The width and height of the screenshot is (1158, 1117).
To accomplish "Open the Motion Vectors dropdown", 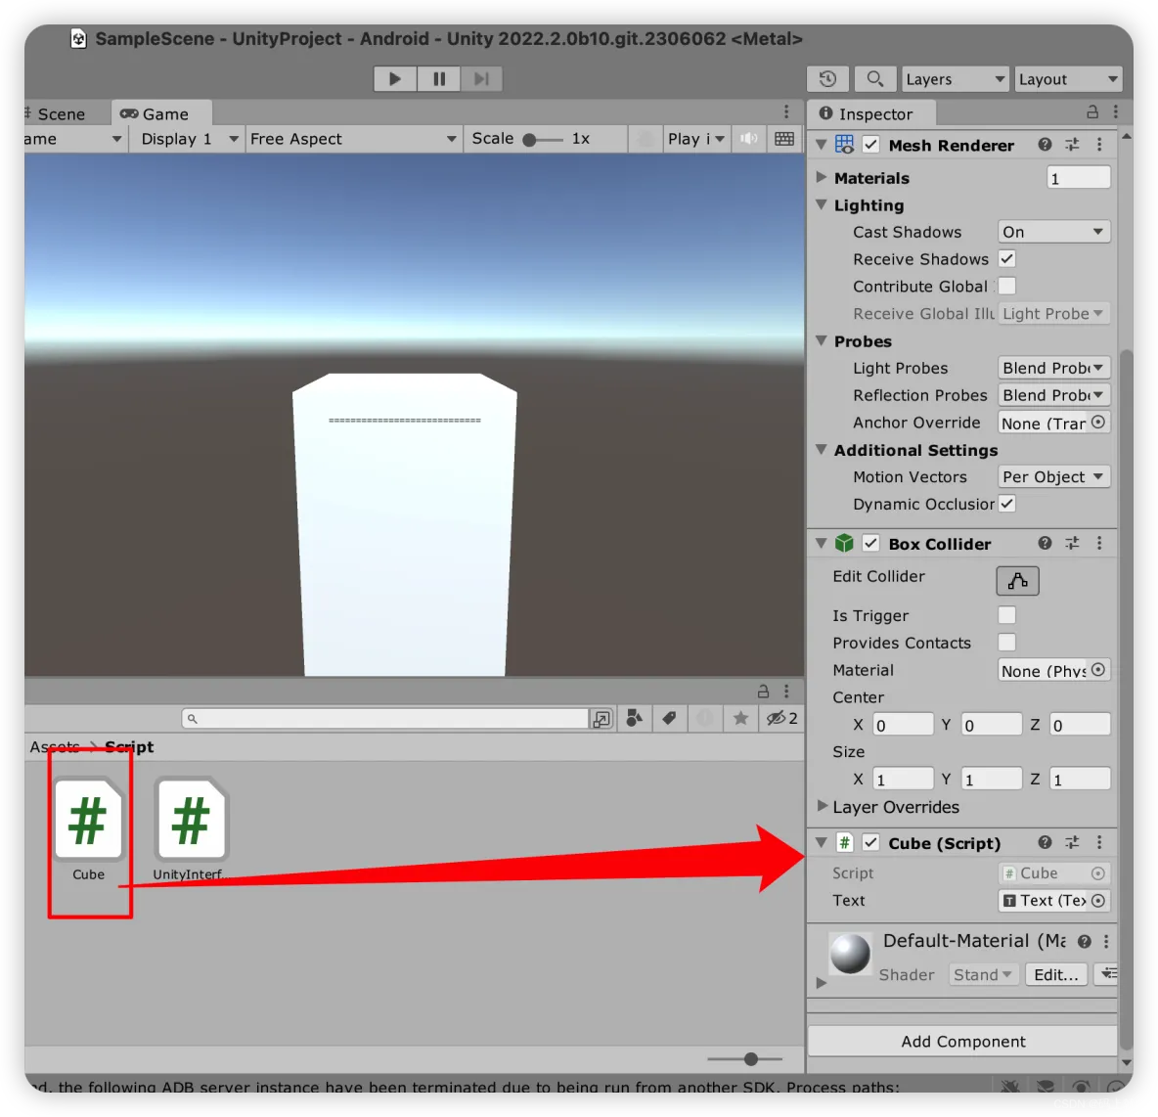I will coord(1054,476).
